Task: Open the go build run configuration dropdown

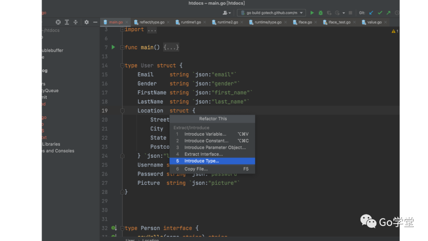Action: [271, 13]
